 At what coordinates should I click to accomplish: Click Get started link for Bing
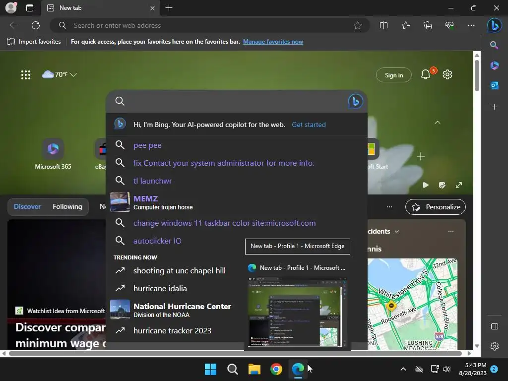[x=309, y=125]
